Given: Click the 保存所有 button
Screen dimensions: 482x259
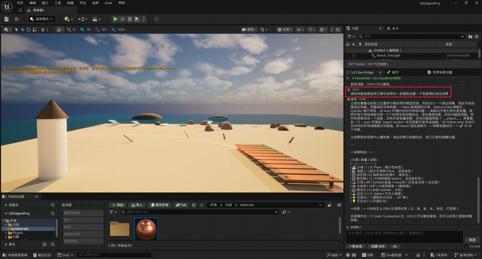Looking at the screenshot, I should pos(159,205).
